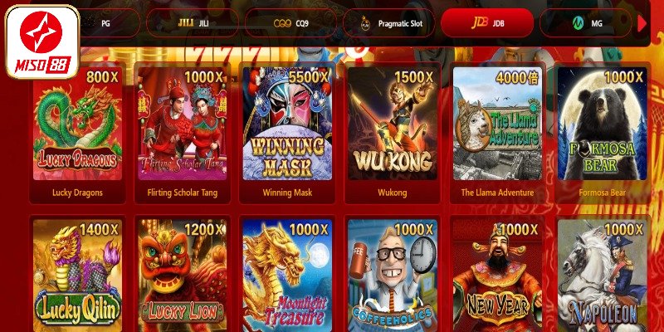Image resolution: width=664 pixels, height=332 pixels.
Task: Click the Formosa Bear game thumbnail
Action: [603, 124]
